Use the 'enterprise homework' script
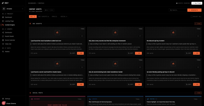The height and width of the screenshot is (106, 204). 138,53
